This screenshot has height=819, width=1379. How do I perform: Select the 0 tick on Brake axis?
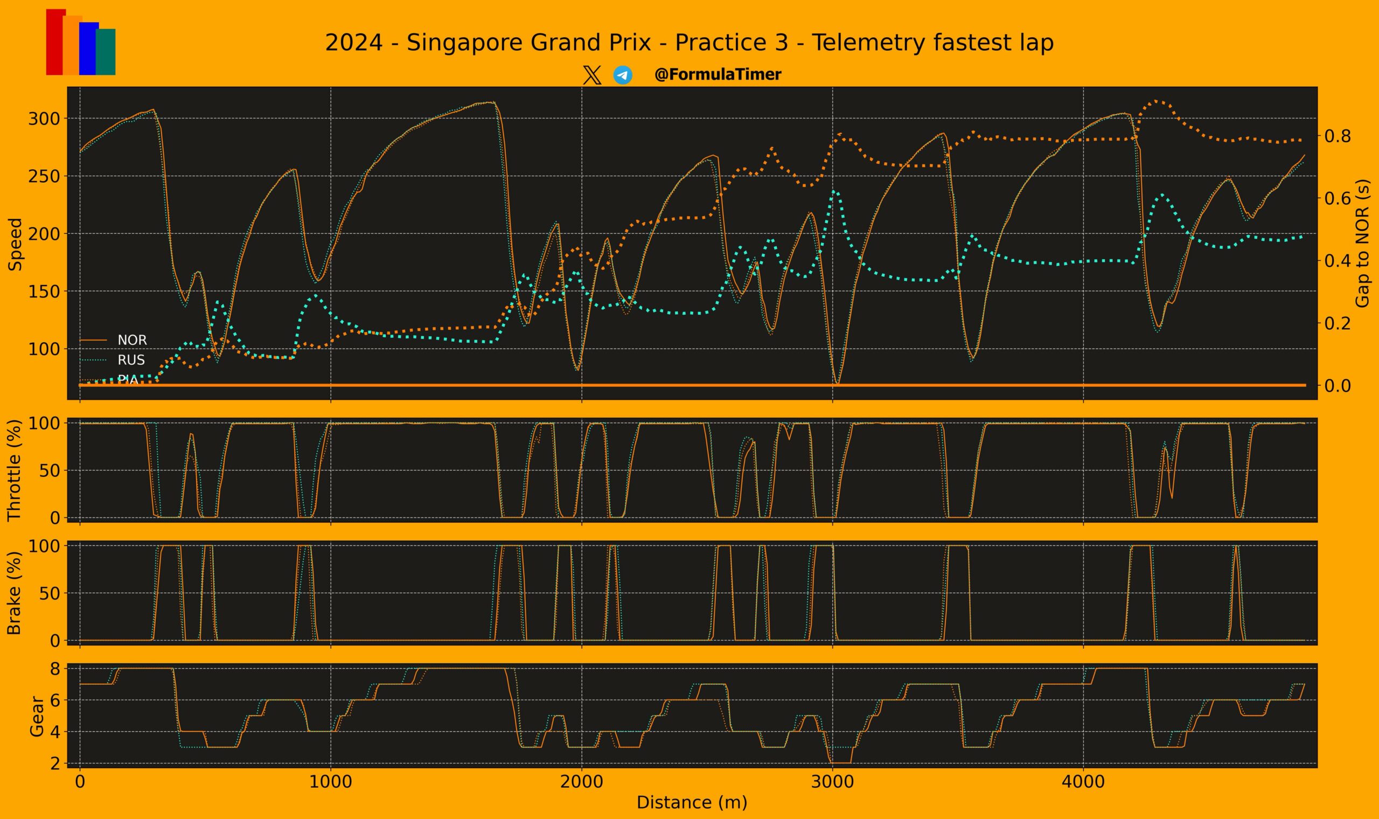pyautogui.click(x=54, y=641)
